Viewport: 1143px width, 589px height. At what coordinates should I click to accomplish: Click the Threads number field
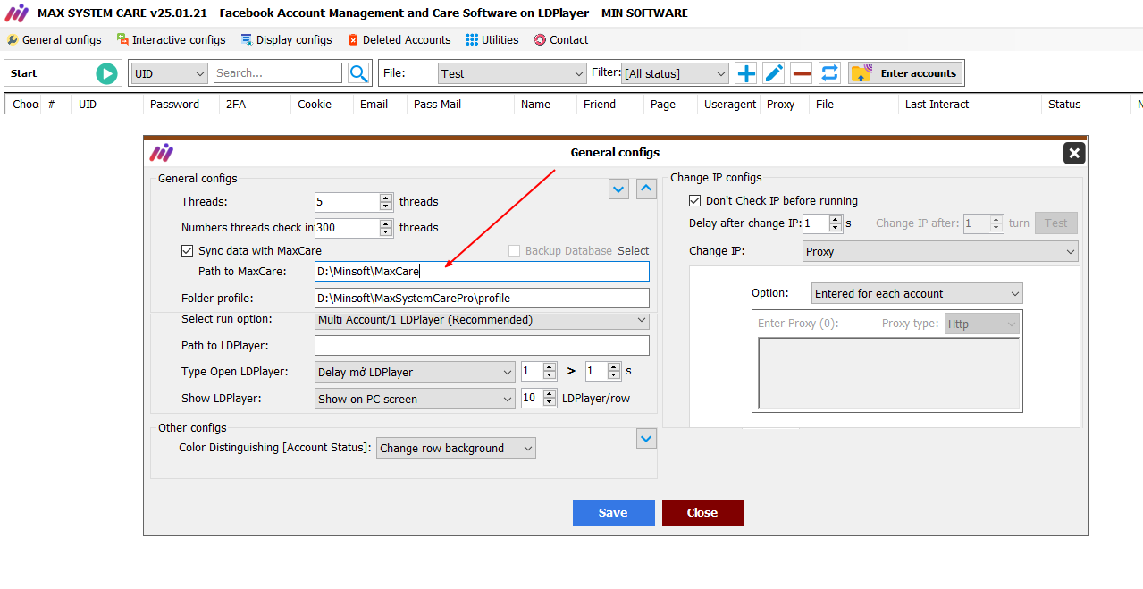pyautogui.click(x=348, y=202)
